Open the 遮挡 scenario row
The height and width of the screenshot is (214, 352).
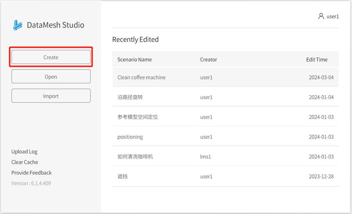click(x=122, y=176)
